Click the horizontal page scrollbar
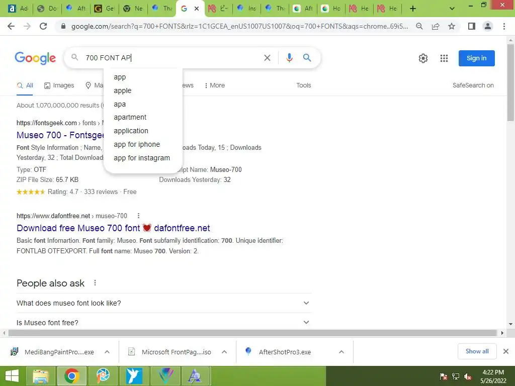The width and height of the screenshot is (515, 386). click(252, 333)
